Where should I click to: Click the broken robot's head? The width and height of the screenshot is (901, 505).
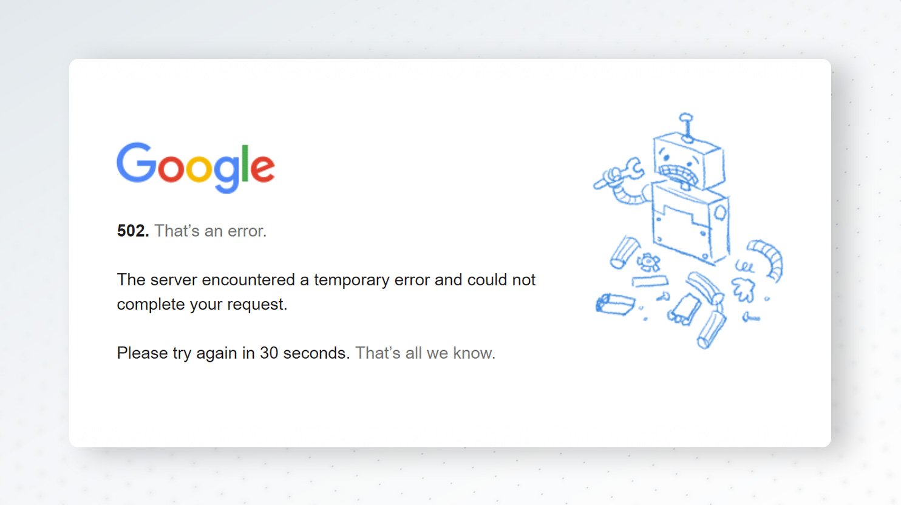pyautogui.click(x=688, y=161)
